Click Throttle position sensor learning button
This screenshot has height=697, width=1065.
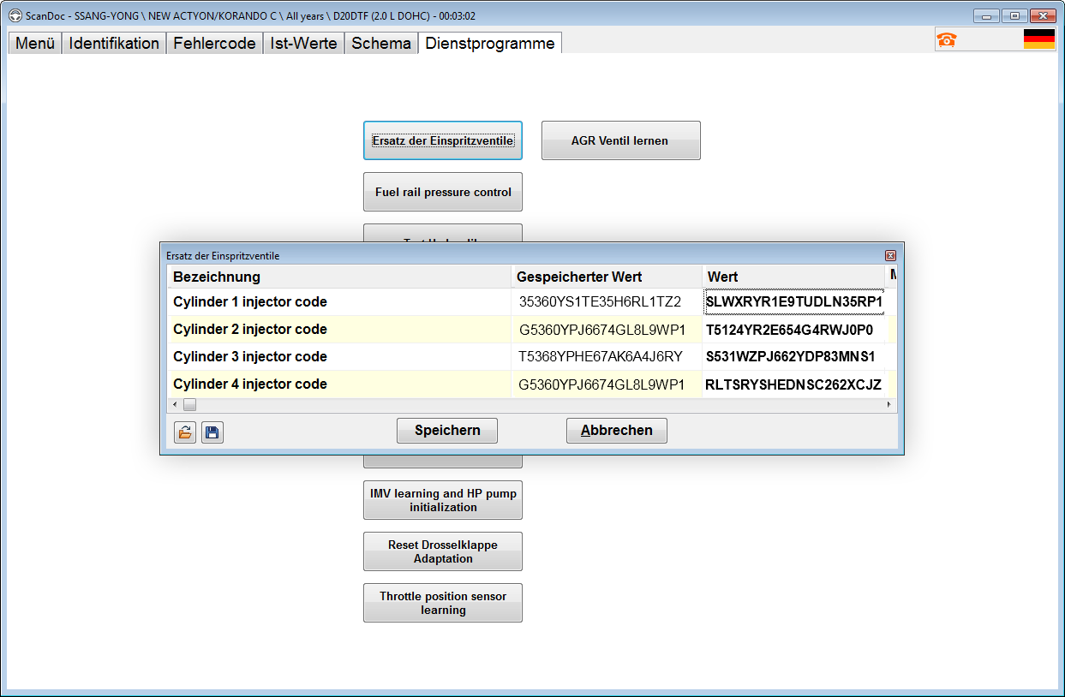coord(443,603)
